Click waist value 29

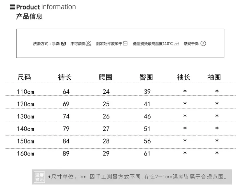pos(106,154)
